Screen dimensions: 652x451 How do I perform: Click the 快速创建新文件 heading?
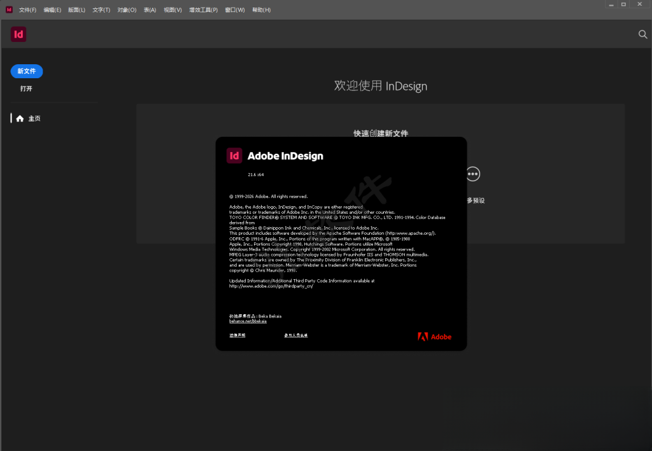381,134
